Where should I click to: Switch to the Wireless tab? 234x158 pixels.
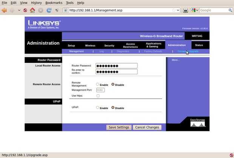click(x=90, y=46)
